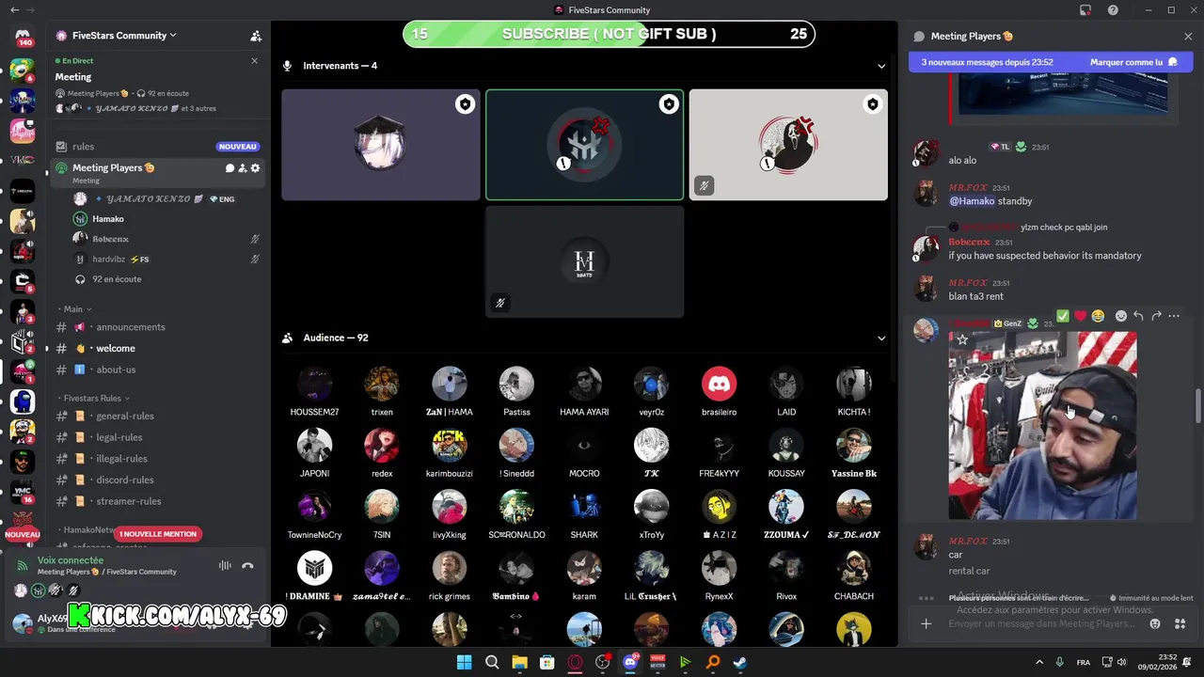Collapse the Main category
This screenshot has height=677, width=1204.
click(x=74, y=308)
